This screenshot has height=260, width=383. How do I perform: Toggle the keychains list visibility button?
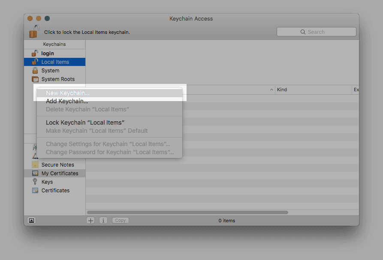pyautogui.click(x=31, y=221)
